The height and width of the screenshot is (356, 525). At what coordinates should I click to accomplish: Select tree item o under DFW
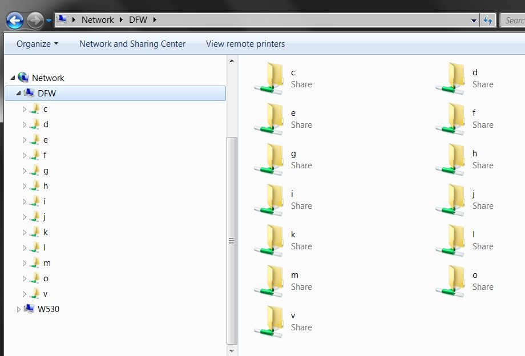46,278
